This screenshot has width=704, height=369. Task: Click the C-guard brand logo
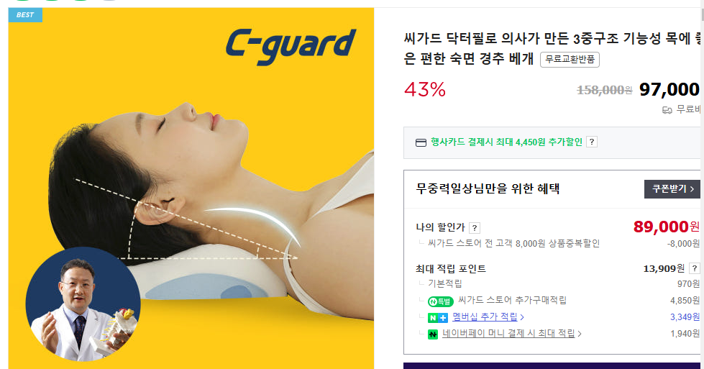[291, 47]
